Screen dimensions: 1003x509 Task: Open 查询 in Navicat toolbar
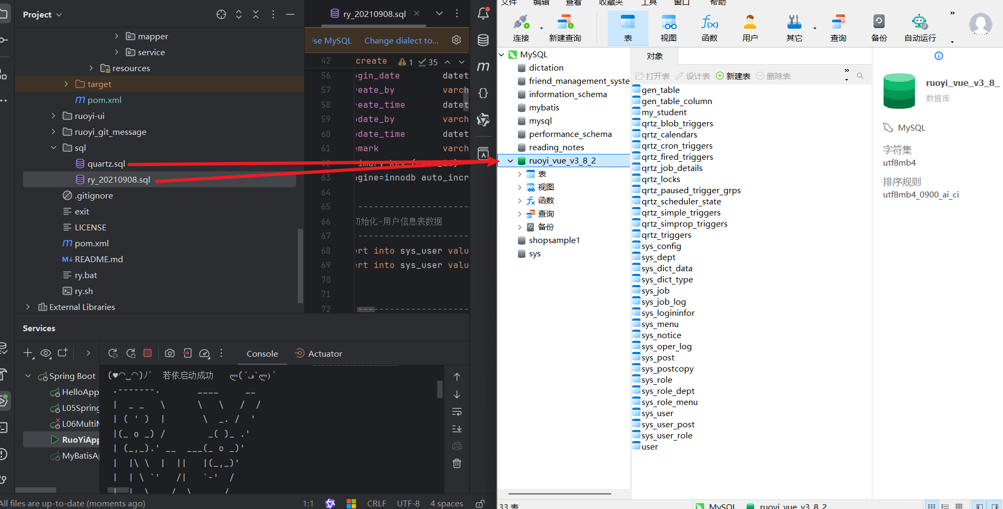[838, 28]
